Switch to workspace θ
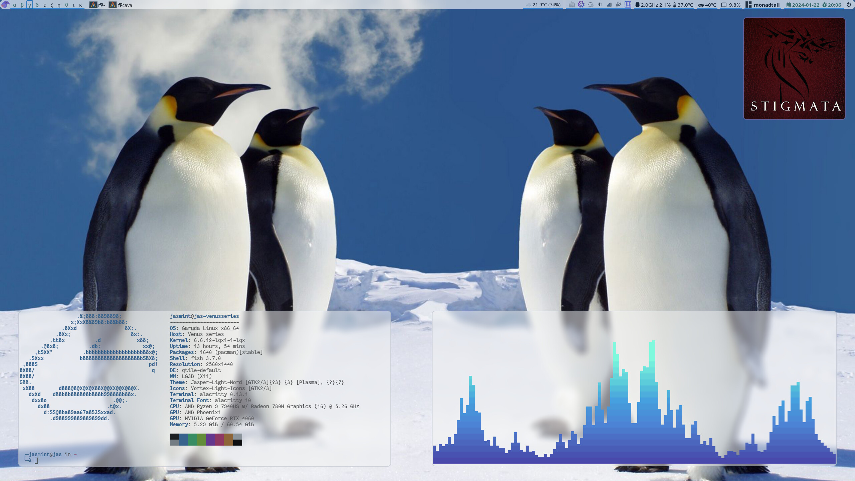 (x=66, y=5)
